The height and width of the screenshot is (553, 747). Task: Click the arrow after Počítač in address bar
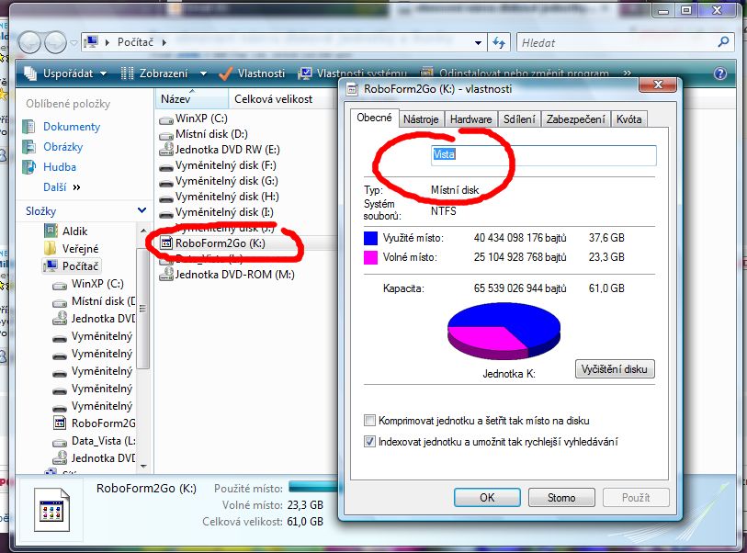[x=164, y=43]
